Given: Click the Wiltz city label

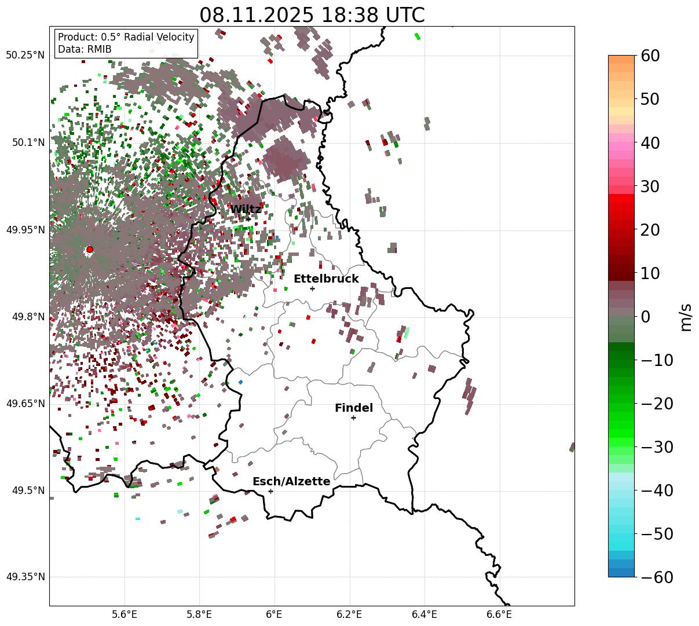Looking at the screenshot, I should click(246, 209).
